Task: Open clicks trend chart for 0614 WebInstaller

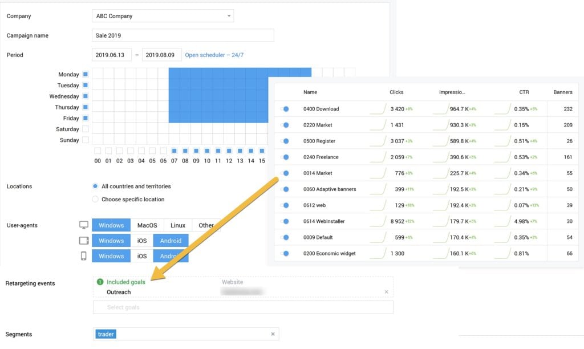Action: point(378,221)
